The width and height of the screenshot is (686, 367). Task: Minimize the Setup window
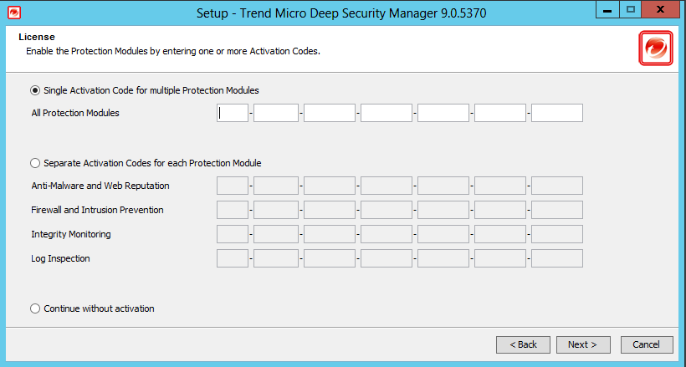coord(607,10)
